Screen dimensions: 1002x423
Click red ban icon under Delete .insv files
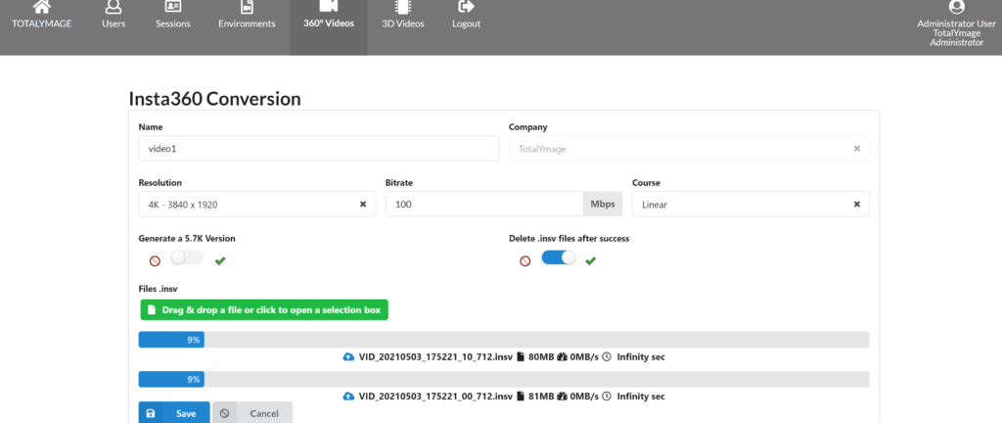click(x=525, y=260)
